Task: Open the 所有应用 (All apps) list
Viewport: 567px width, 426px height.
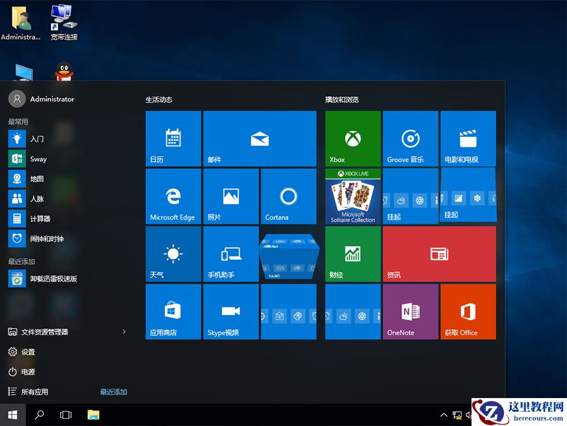Action: (36, 391)
